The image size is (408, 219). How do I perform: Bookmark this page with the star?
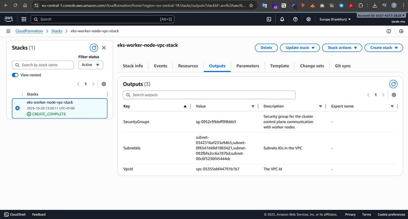[251, 5]
